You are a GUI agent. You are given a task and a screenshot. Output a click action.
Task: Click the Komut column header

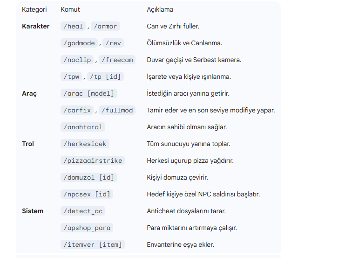pyautogui.click(x=70, y=9)
